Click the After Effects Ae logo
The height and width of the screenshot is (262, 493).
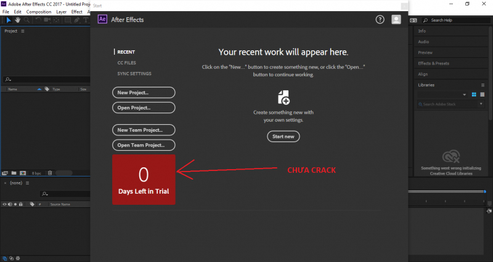click(x=102, y=19)
